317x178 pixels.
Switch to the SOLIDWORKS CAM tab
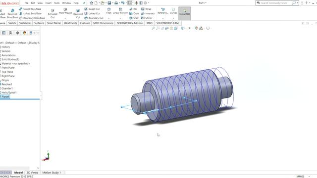tap(167, 23)
